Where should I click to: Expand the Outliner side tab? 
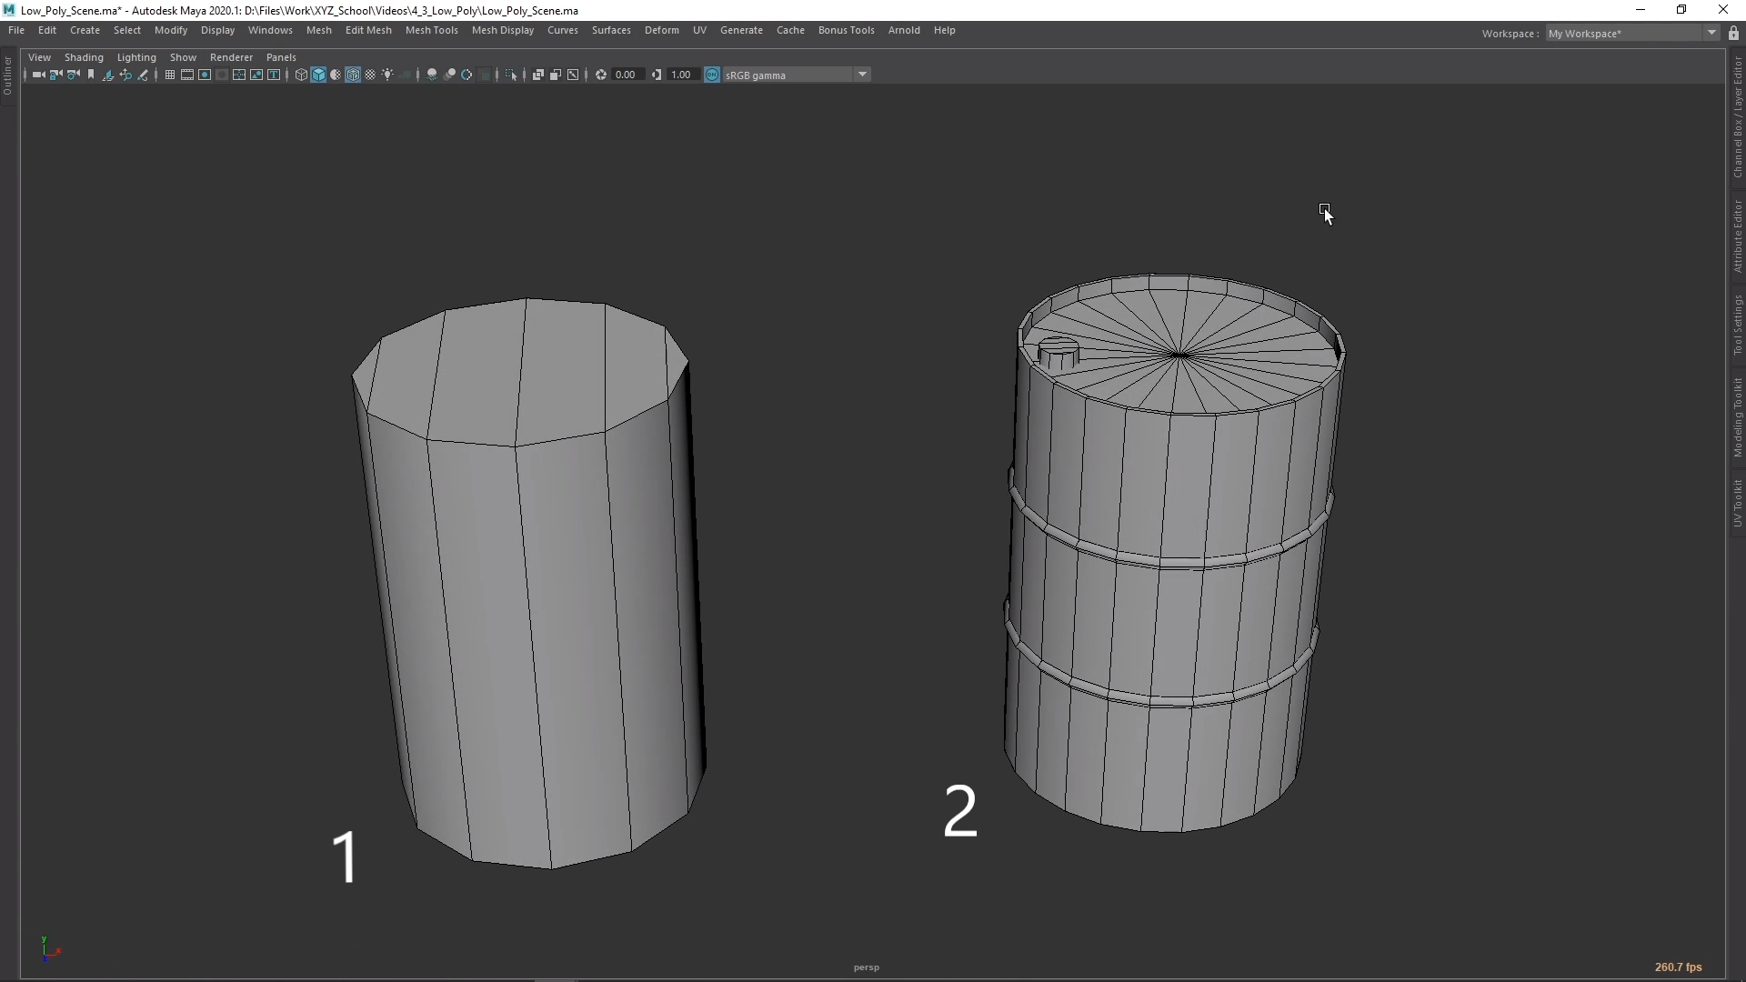coord(7,76)
